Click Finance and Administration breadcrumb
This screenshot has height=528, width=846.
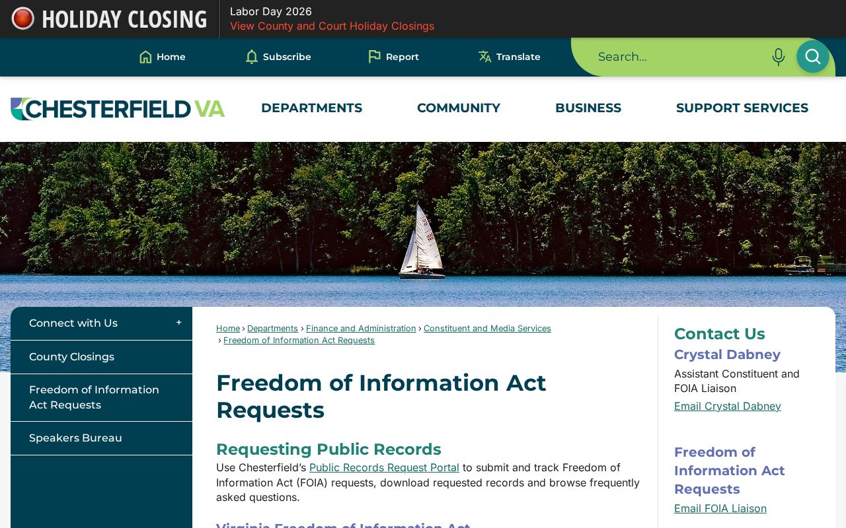click(x=361, y=328)
